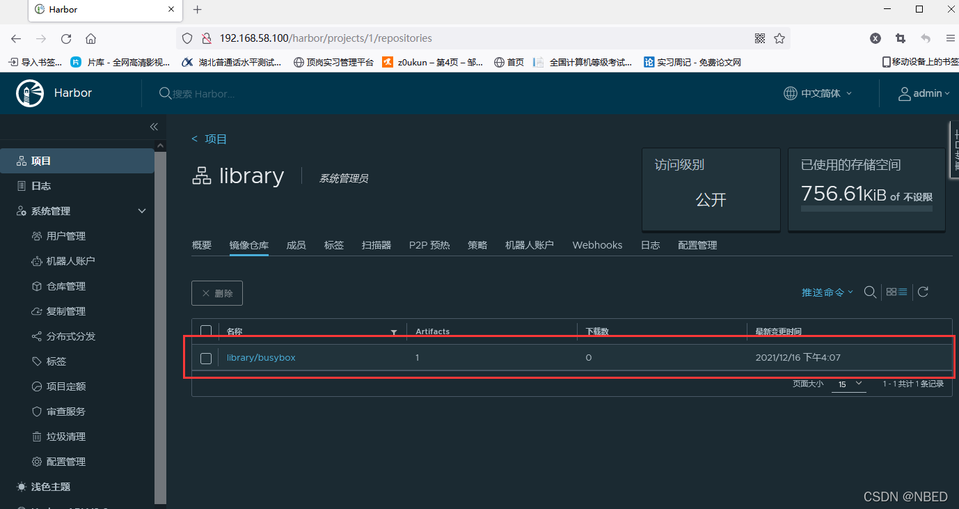959x509 pixels.
Task: Switch repositories to card view
Action: pos(891,292)
